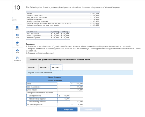Click the Ask speech bubble icon

click(x=17, y=43)
